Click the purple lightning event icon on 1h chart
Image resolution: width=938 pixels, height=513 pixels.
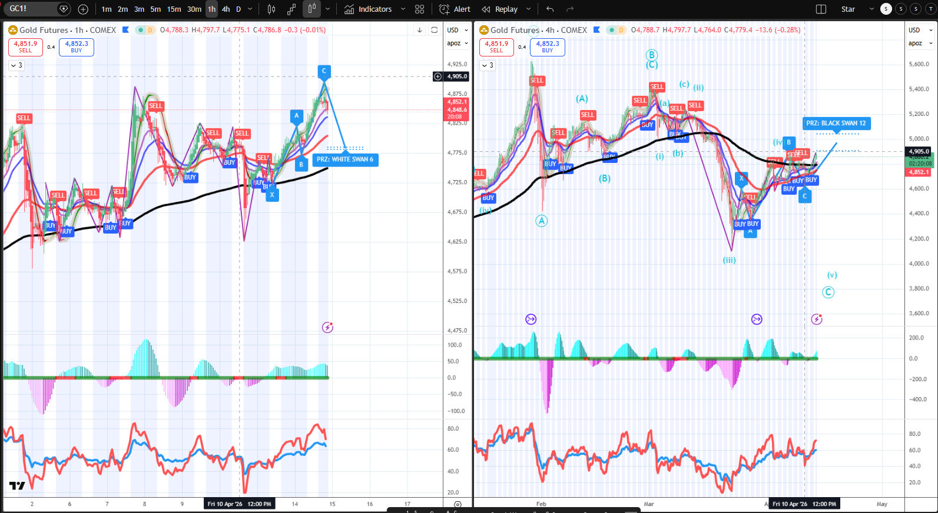click(x=328, y=327)
